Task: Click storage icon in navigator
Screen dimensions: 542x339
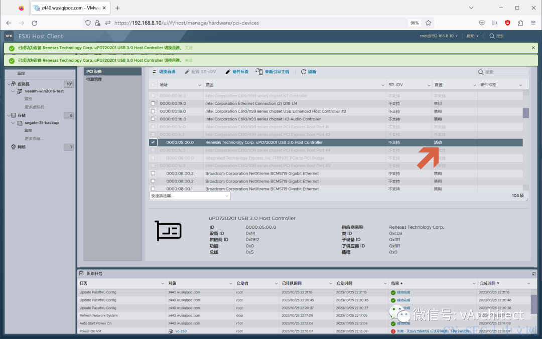Action: click(x=14, y=115)
